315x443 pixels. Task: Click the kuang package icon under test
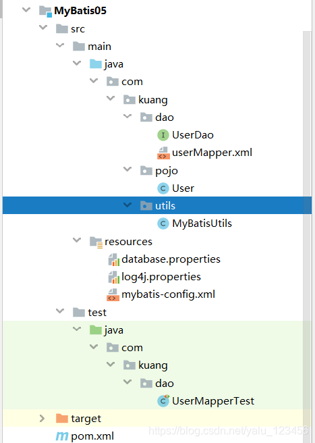click(x=130, y=365)
